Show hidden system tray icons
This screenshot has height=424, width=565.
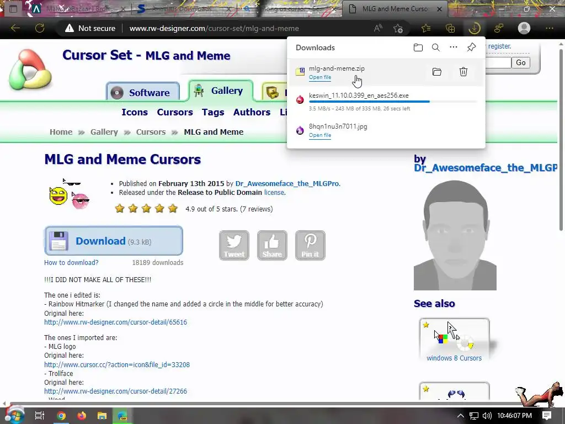pyautogui.click(x=461, y=416)
